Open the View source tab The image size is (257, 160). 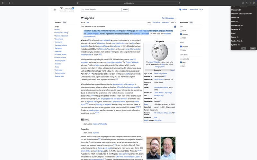(156, 22)
